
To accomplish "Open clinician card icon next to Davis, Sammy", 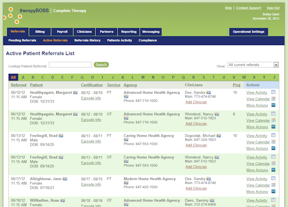I will pyautogui.click(x=212, y=200).
